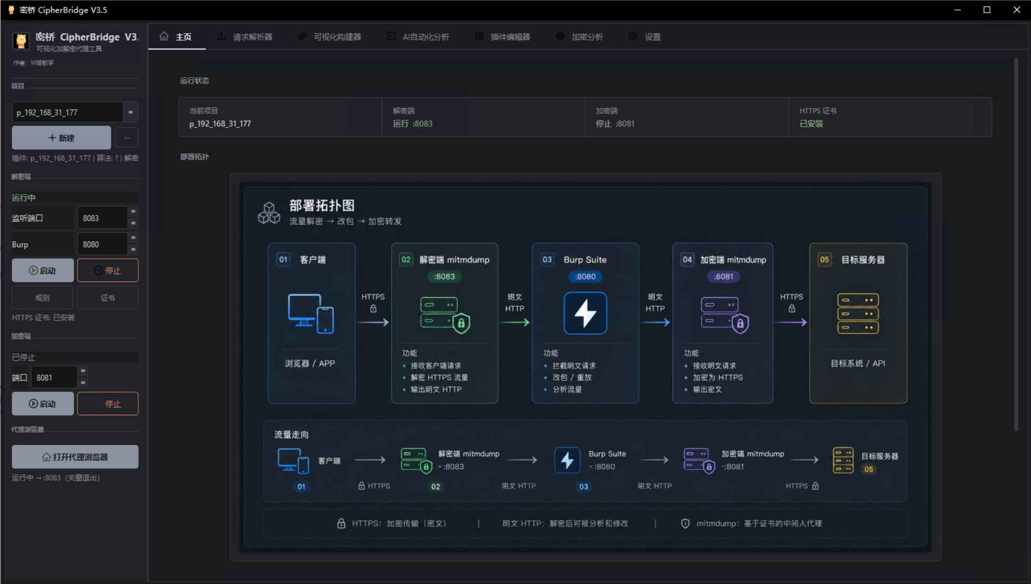Increase the 监听端口 value with the up arrow
The height and width of the screenshot is (584, 1031).
(x=133, y=212)
